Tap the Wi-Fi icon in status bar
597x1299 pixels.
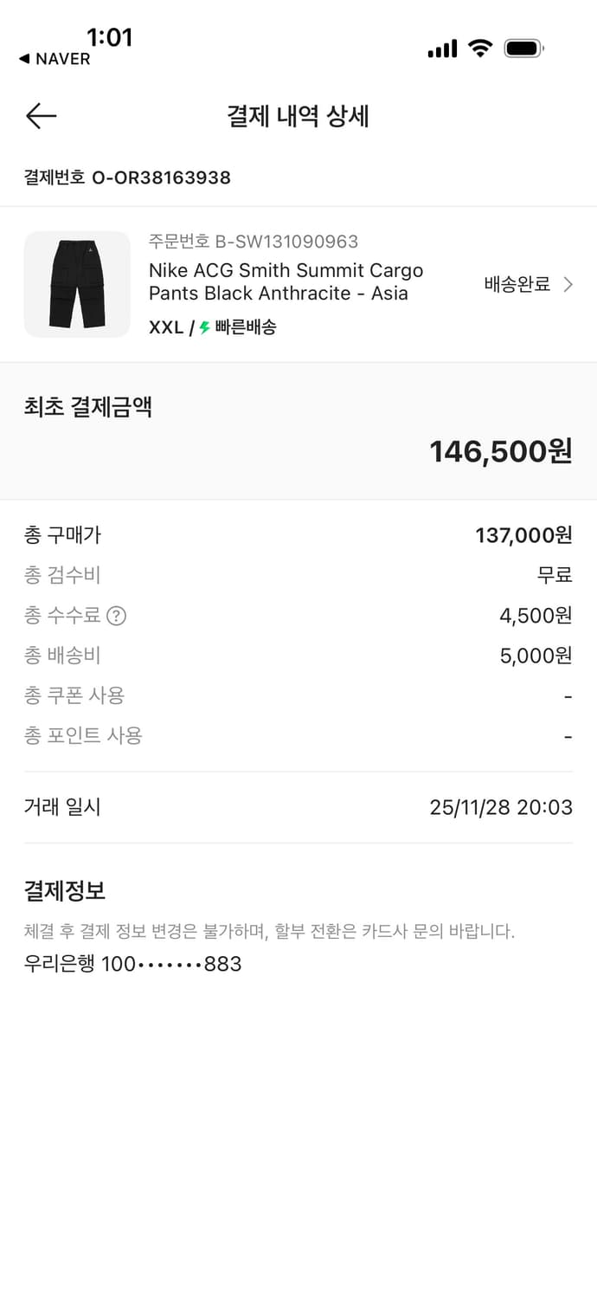(x=481, y=49)
